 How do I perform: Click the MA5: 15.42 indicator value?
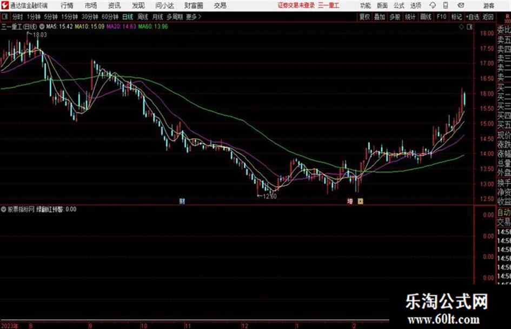click(x=59, y=26)
